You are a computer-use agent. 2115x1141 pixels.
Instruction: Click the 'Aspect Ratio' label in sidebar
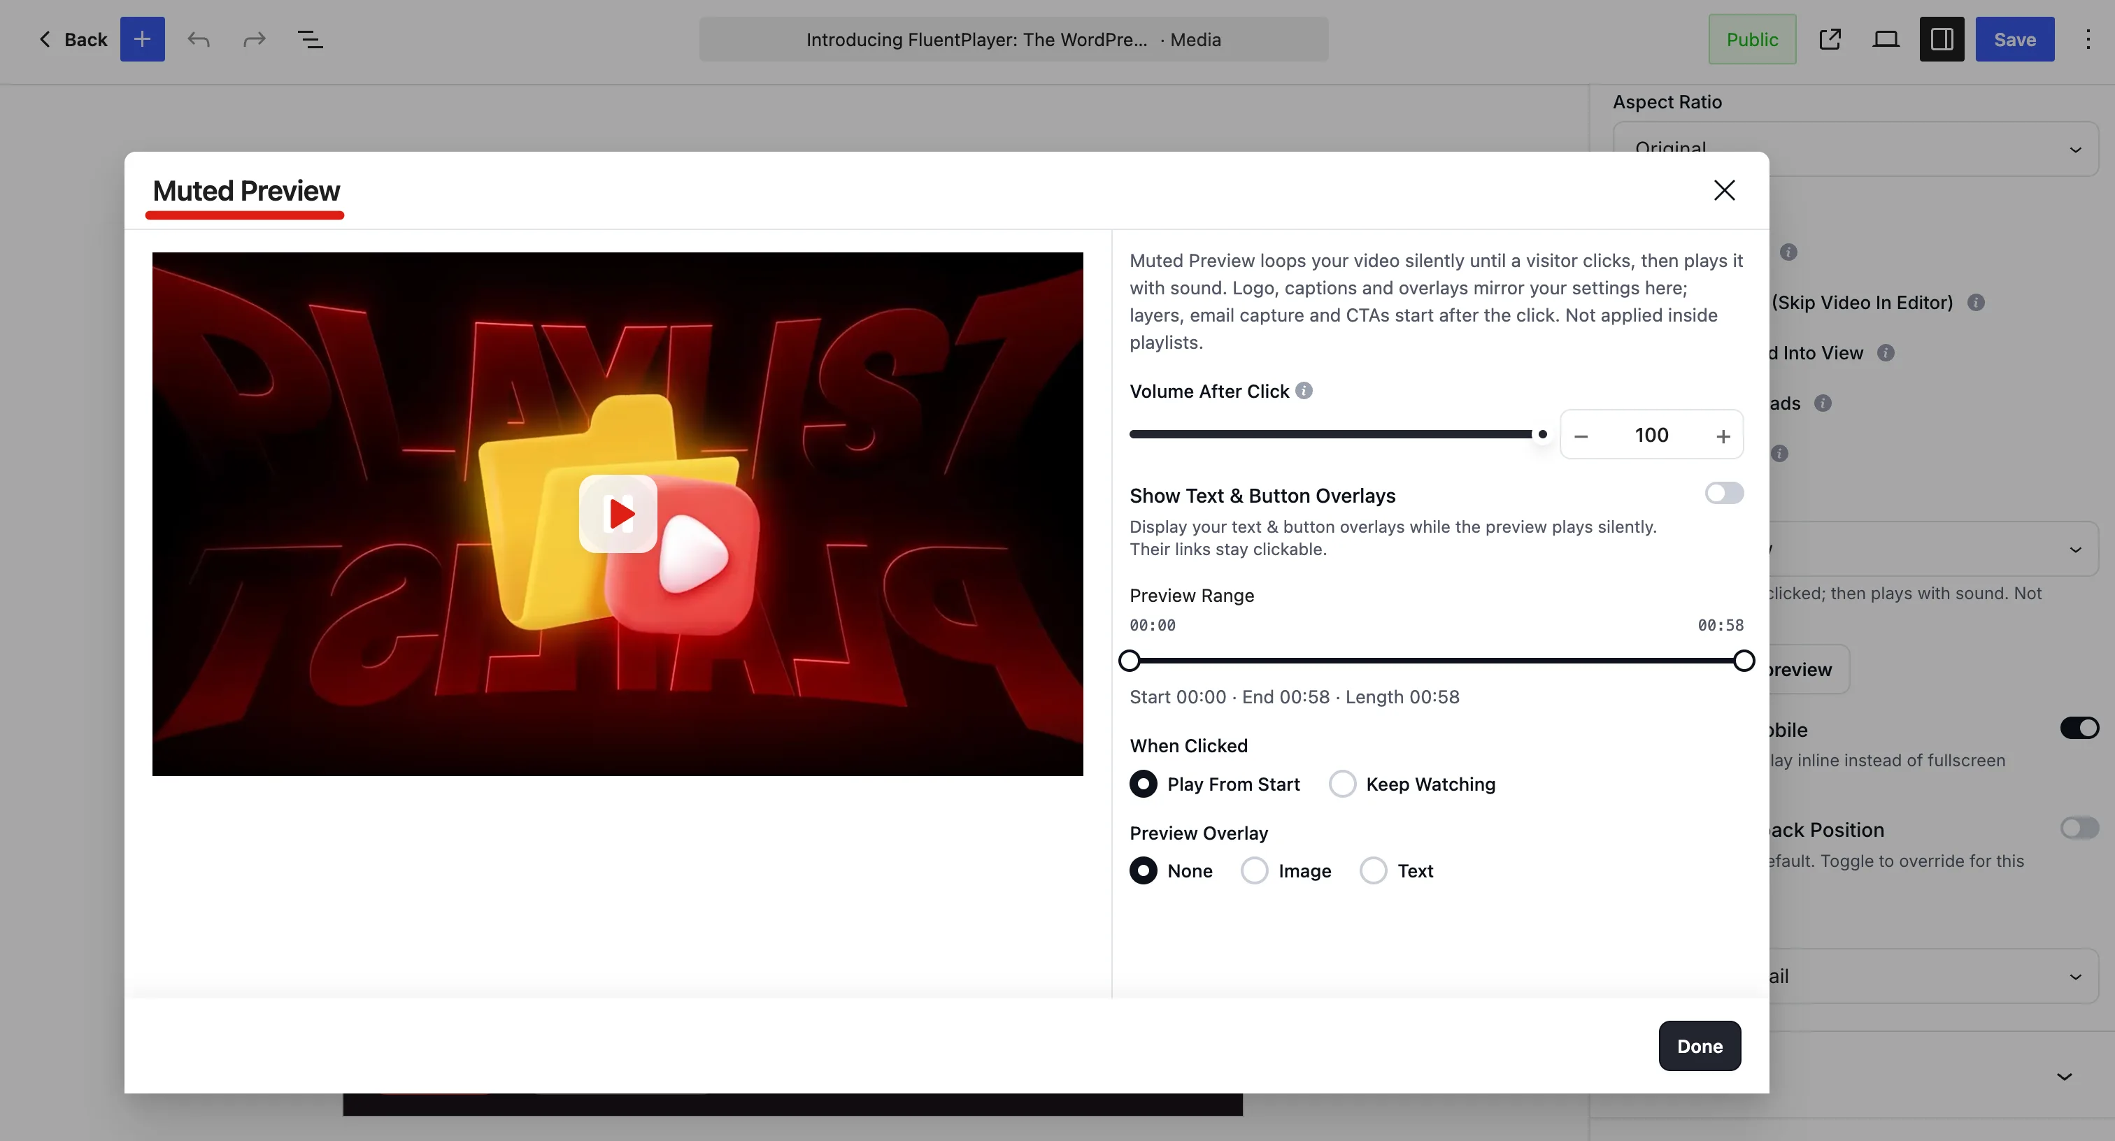(x=1667, y=102)
